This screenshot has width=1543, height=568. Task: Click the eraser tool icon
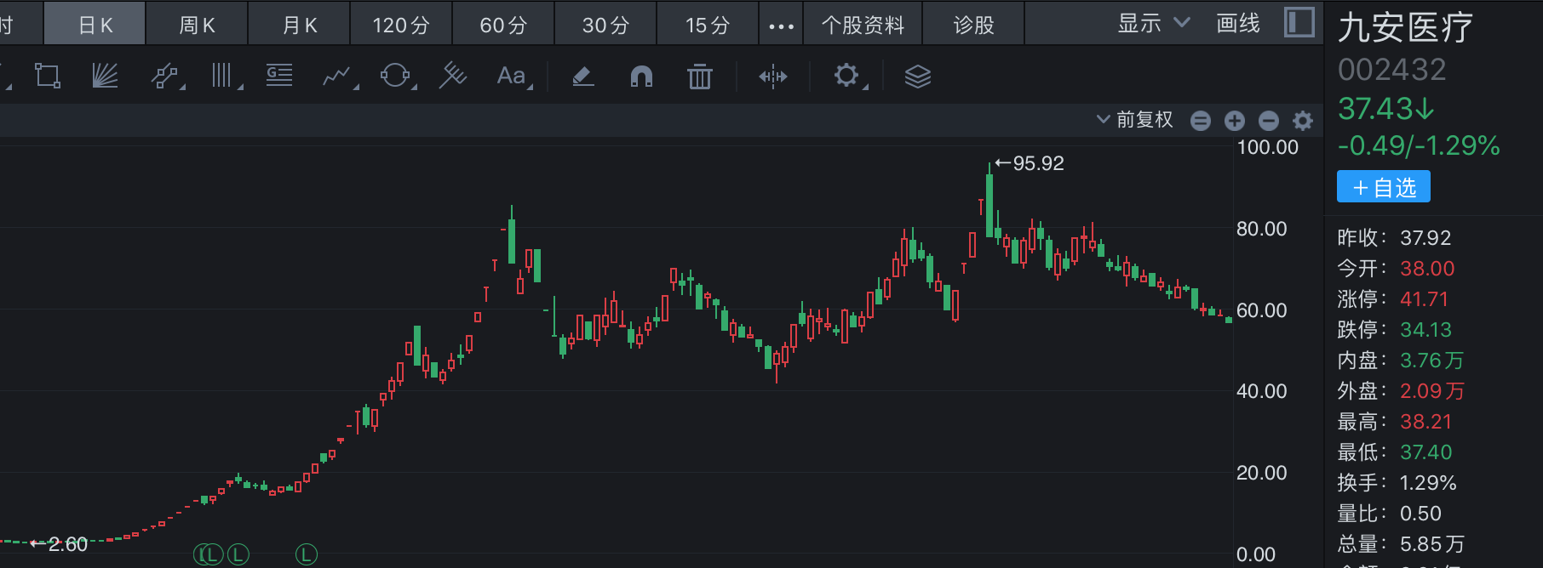click(x=583, y=77)
